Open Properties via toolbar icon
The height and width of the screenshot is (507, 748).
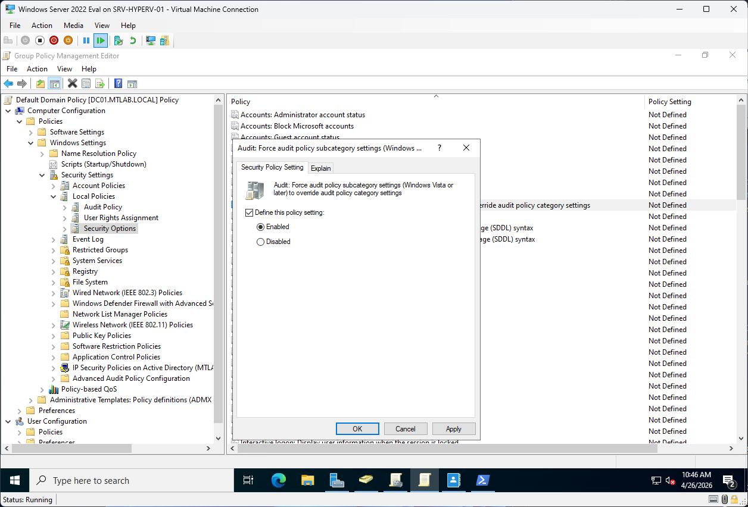click(86, 83)
